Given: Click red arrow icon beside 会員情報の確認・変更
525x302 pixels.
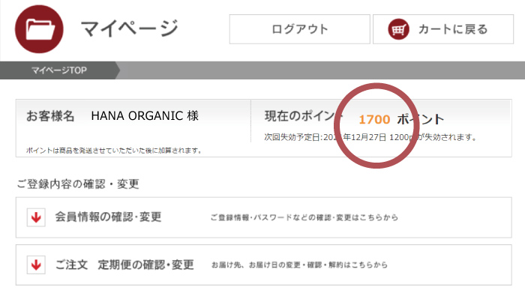Looking at the screenshot, I should click(x=34, y=218).
